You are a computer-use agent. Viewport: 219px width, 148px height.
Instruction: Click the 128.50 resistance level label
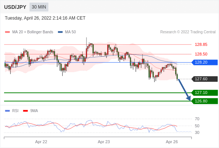pos(201,54)
